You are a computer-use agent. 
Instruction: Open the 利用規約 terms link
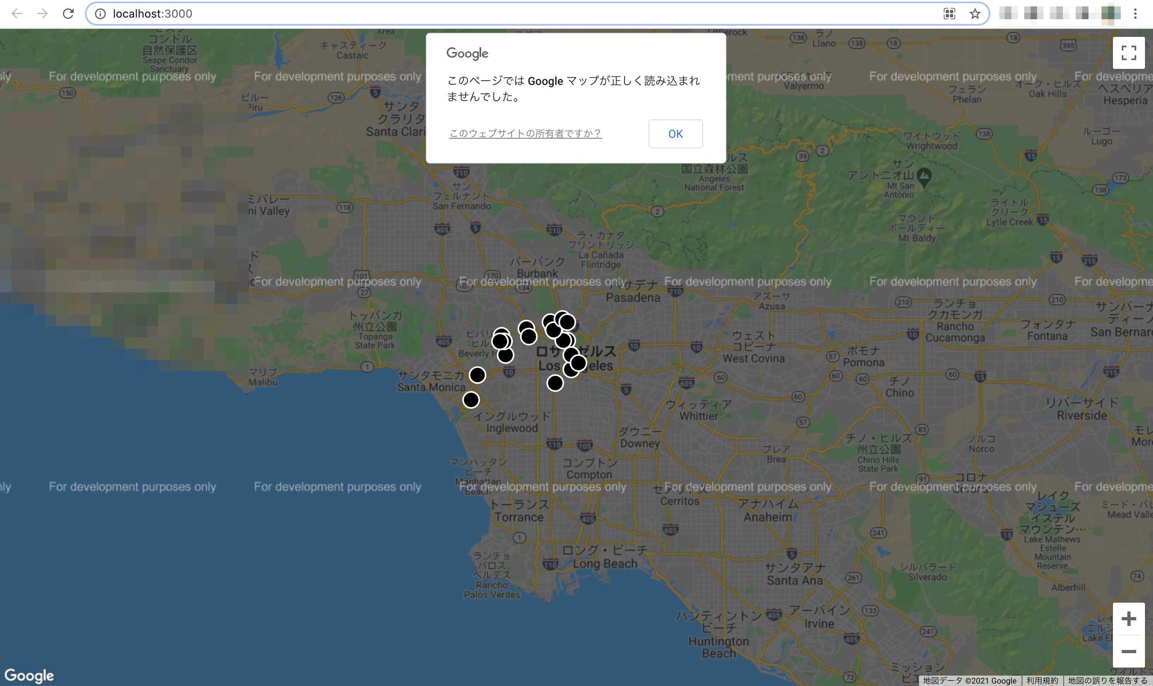tap(1042, 680)
